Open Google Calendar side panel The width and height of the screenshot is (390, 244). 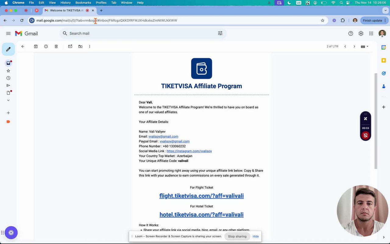pyautogui.click(x=384, y=47)
